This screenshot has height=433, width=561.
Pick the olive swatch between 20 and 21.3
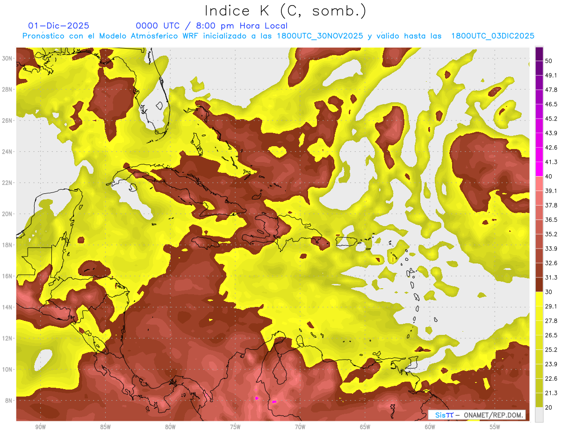tap(539, 400)
